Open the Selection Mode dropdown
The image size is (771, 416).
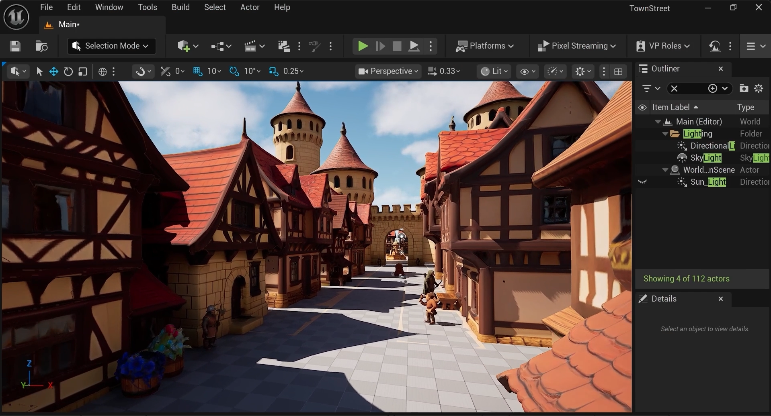click(111, 46)
